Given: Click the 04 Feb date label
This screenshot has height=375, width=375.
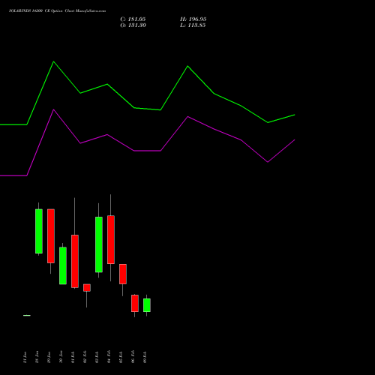Looking at the screenshot, I should [109, 357].
